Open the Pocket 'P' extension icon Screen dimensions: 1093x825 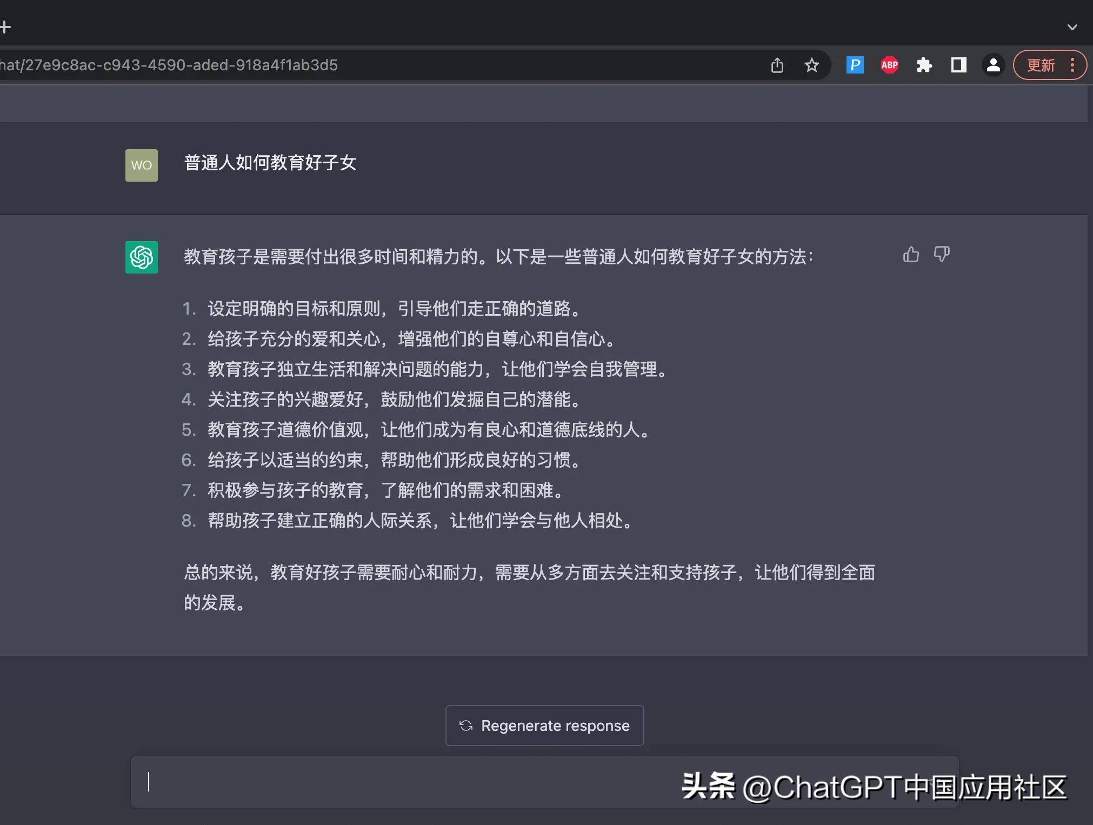click(855, 65)
